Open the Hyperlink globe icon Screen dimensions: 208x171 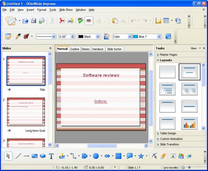click(178, 21)
